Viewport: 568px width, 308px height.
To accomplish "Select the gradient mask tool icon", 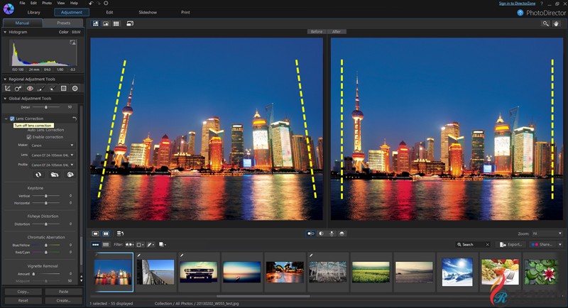I will (x=63, y=88).
